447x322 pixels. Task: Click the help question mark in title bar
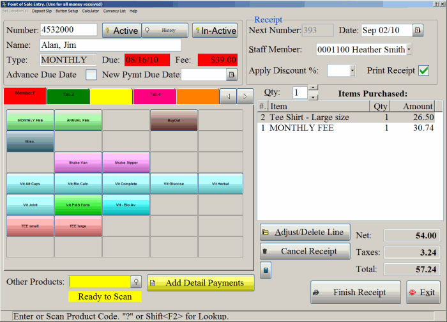point(436,4)
